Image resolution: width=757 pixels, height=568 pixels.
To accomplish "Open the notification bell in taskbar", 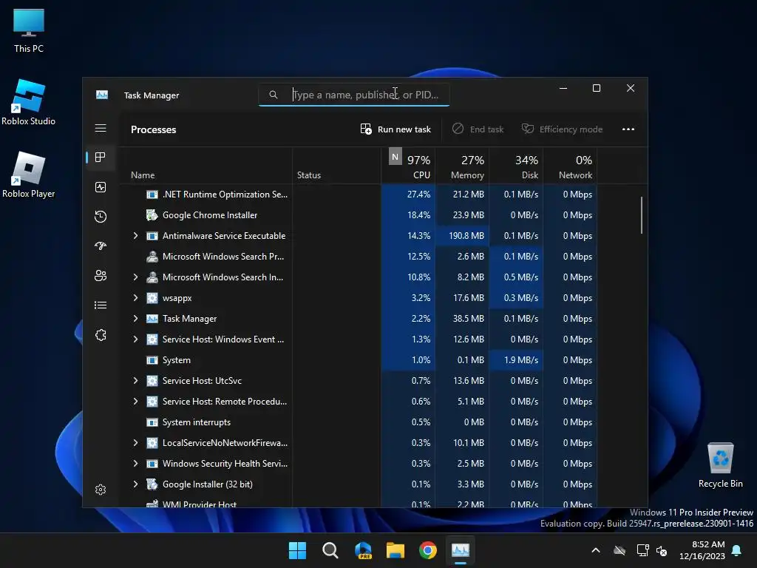I will [737, 550].
